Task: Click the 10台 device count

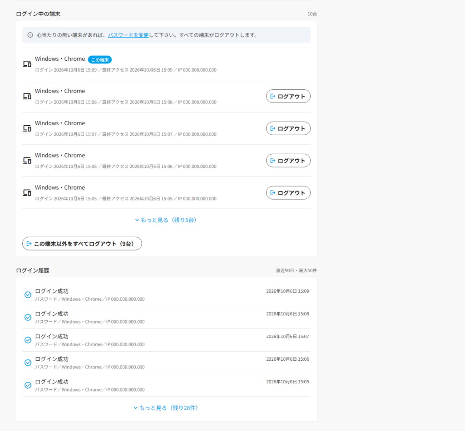Action: 312,14
